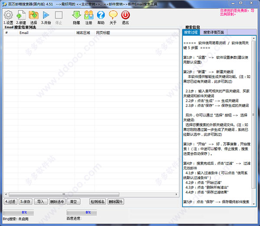Click the 4.4步 保存过滤结果 instruction line

pos(207,192)
